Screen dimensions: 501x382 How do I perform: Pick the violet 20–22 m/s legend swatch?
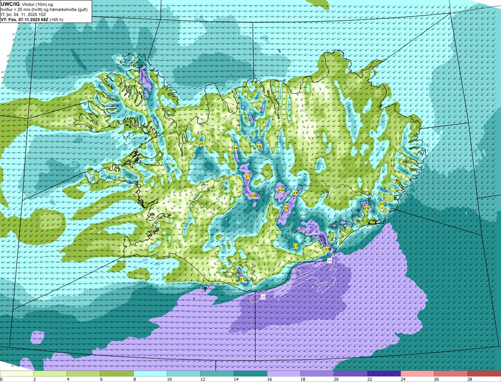click(351, 373)
